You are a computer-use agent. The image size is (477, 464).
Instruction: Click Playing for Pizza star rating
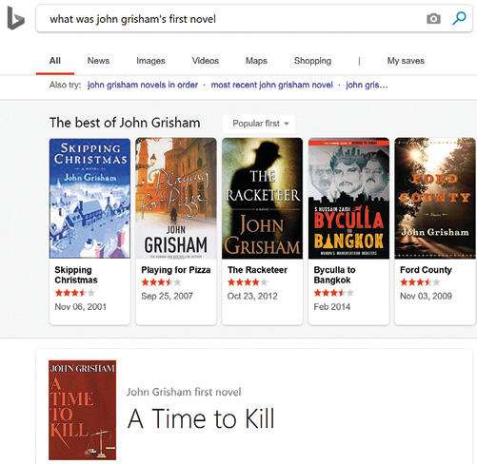coord(161,282)
